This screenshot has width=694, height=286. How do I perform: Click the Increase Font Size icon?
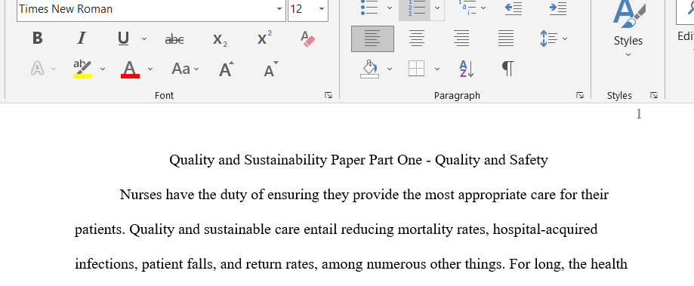pos(226,69)
